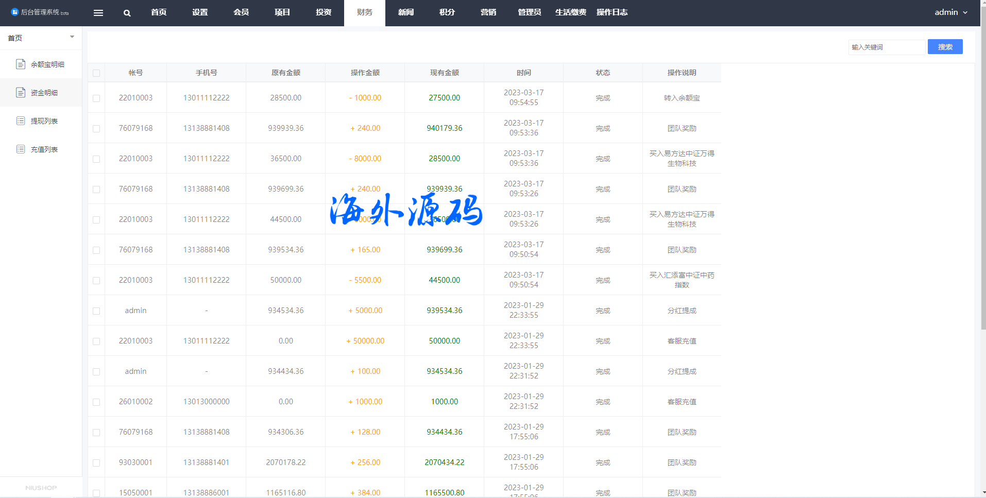Open the 会员 top menu
The image size is (986, 498).
pyautogui.click(x=241, y=12)
